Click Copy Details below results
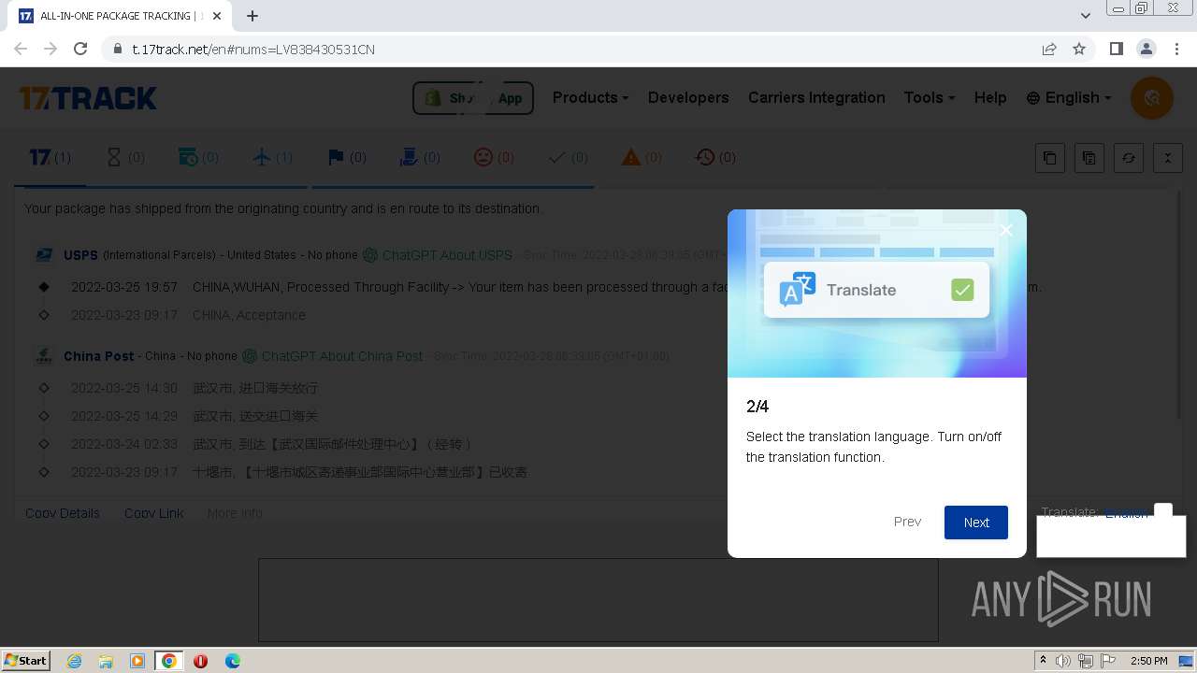 (x=63, y=513)
